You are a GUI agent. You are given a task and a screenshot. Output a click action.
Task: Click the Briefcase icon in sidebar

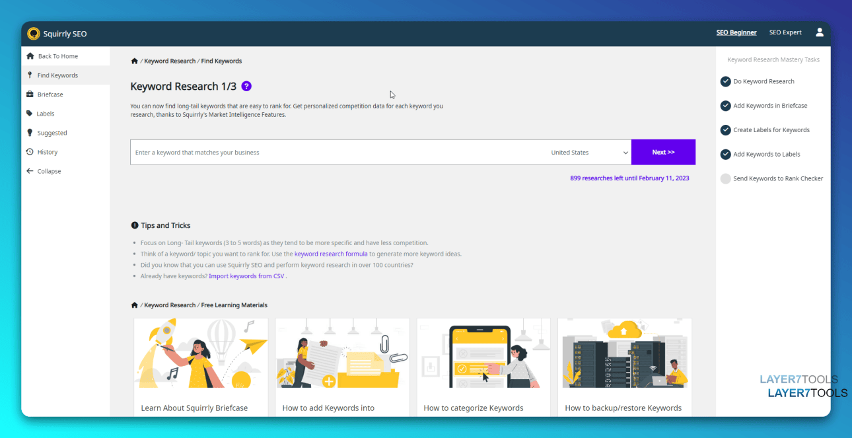pos(30,94)
